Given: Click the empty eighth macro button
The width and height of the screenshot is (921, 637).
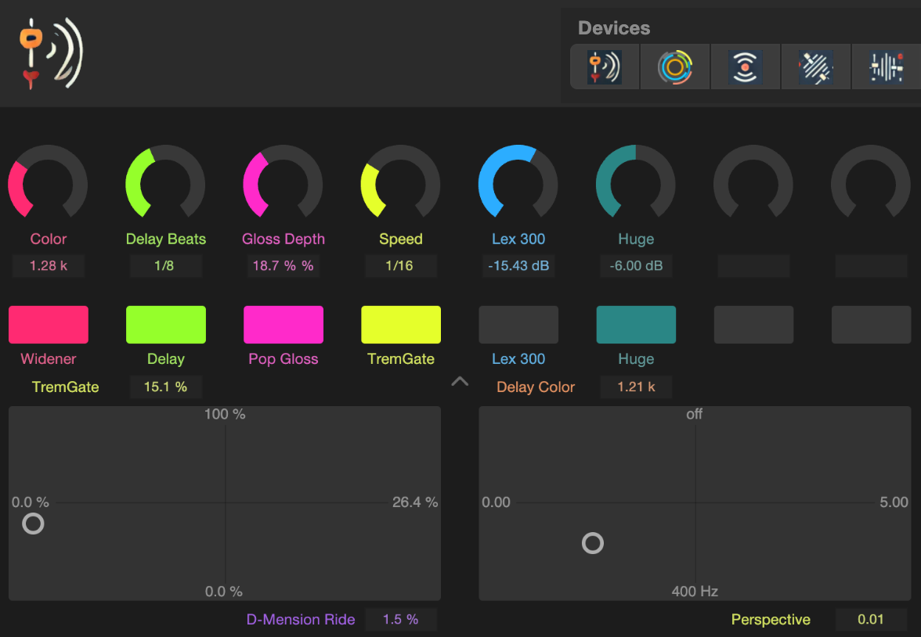Looking at the screenshot, I should (x=871, y=325).
